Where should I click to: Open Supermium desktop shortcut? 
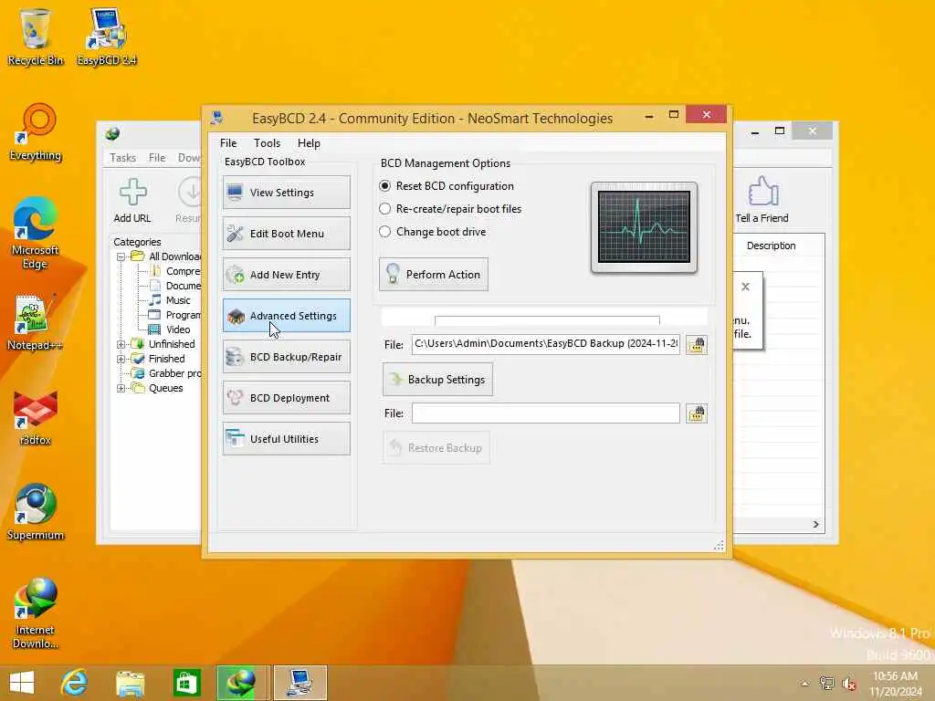coord(36,511)
